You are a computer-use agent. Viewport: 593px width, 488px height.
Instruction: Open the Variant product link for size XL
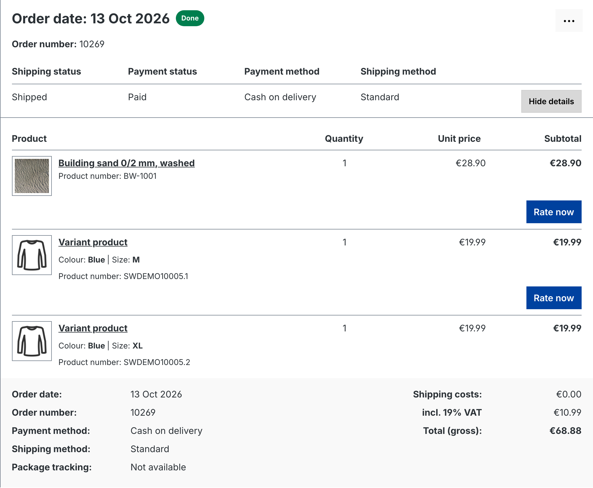(93, 328)
